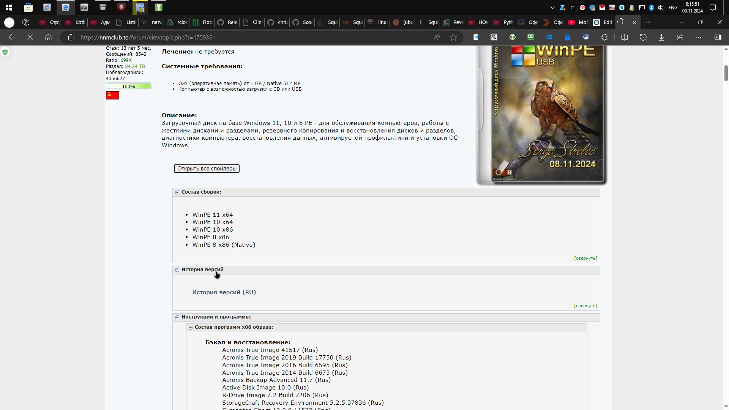
Task: Click the 84.24 TB Раздал value
Action: coord(135,66)
